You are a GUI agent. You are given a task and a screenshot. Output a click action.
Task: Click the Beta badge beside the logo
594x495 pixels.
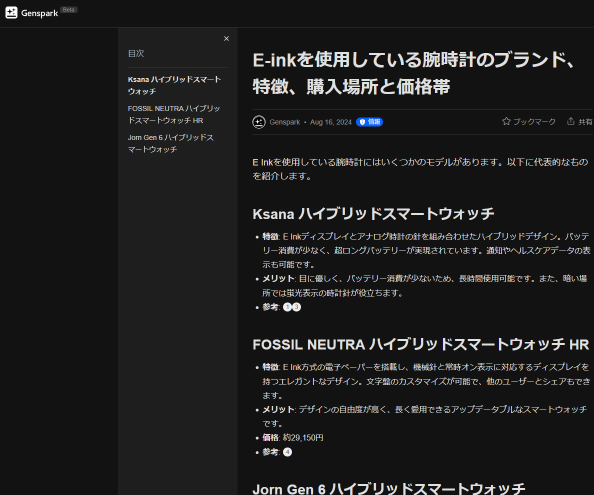click(x=68, y=10)
